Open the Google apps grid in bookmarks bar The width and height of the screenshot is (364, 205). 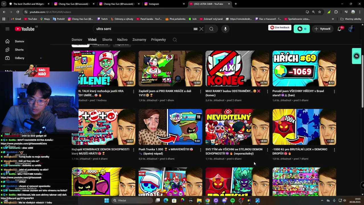pyautogui.click(x=4, y=19)
